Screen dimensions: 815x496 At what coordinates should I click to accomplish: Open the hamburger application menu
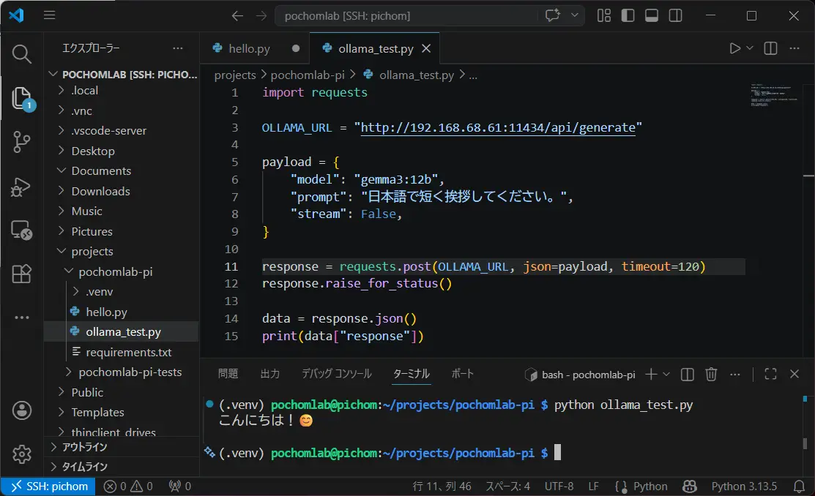(x=49, y=15)
